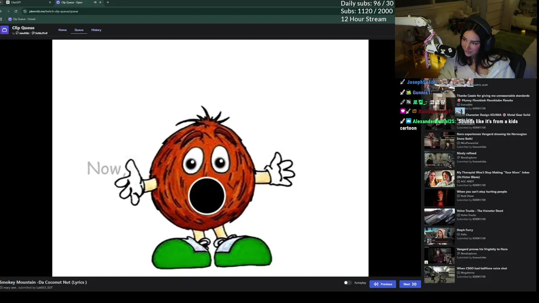This screenshot has height=303, width=539.
Task: Click title 'My Therapist Won't Stop Making Your Mom Jokes'
Action: [x=493, y=175]
